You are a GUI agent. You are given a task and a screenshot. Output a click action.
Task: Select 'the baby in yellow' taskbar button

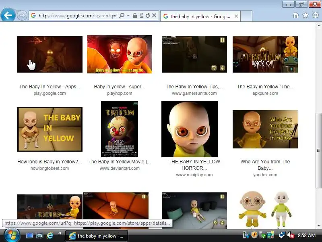pos(97,236)
